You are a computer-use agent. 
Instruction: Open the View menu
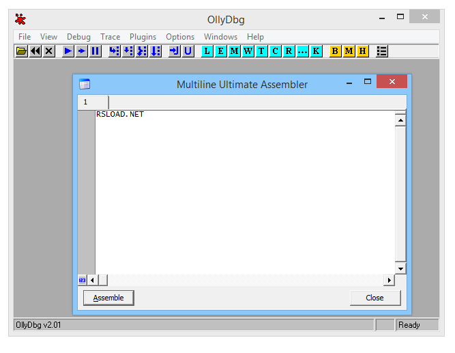48,37
